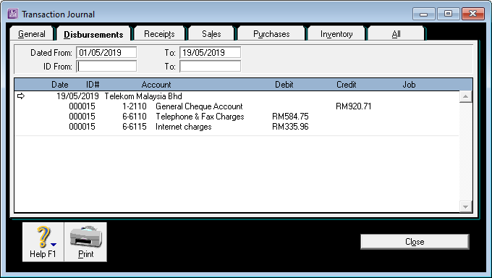Click the RM584.75 debit amount
Screen dimensions: 492x278
[x=290, y=117]
